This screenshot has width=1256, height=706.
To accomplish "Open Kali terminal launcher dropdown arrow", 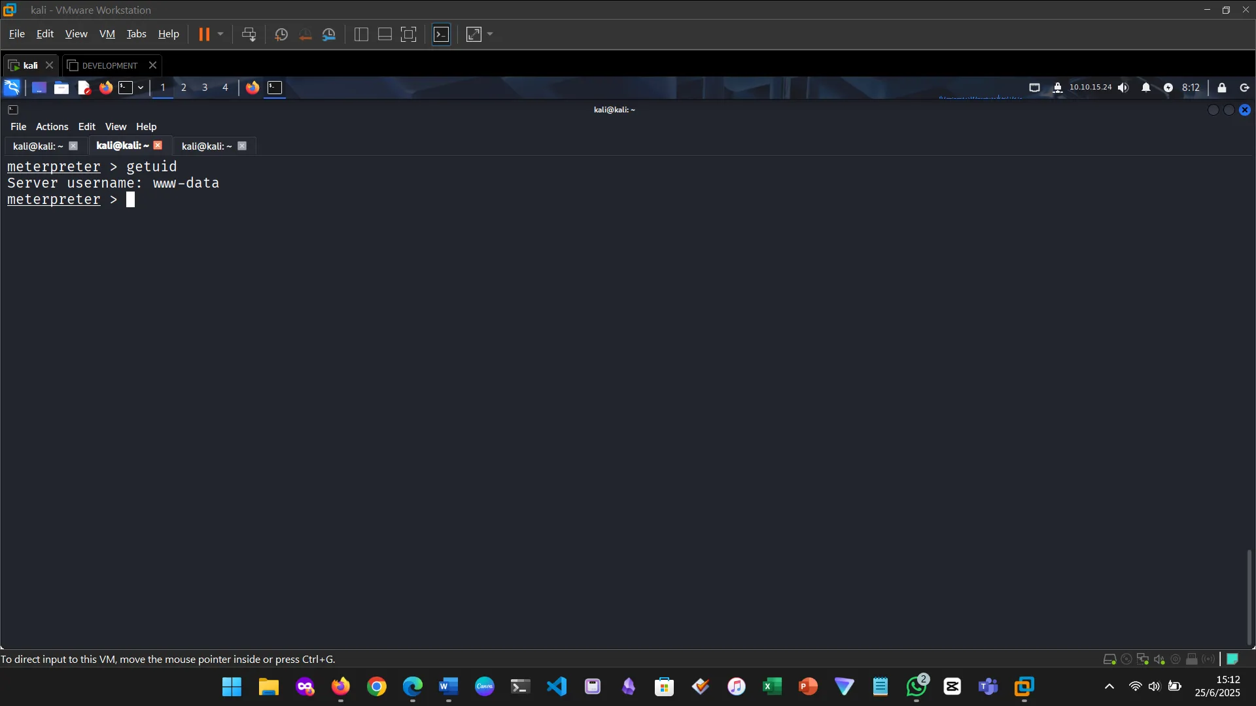I will point(141,88).
